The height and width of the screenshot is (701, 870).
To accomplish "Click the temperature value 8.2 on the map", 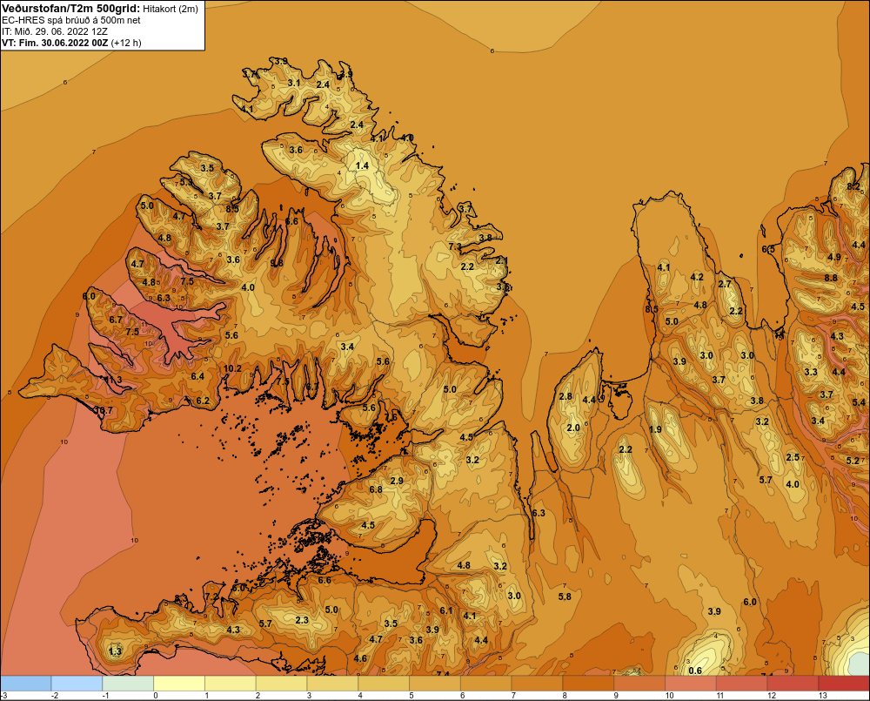I will tap(853, 186).
